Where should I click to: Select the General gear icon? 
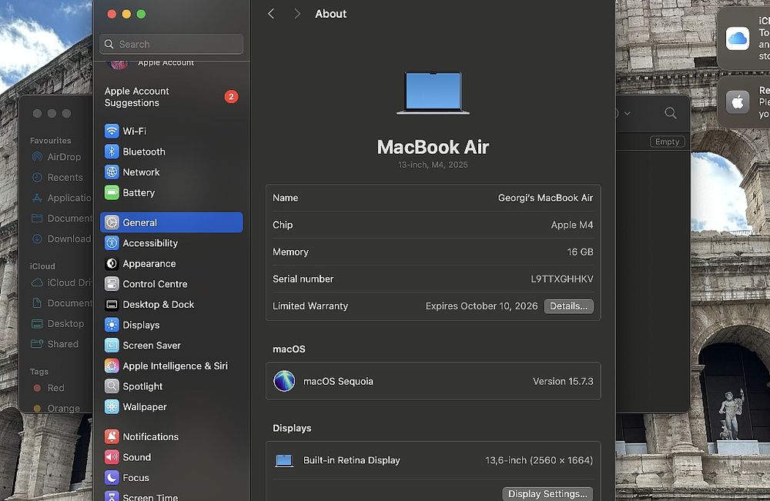pos(112,222)
